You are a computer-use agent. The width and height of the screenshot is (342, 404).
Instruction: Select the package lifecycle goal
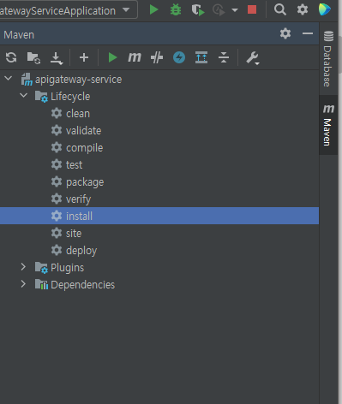point(85,182)
